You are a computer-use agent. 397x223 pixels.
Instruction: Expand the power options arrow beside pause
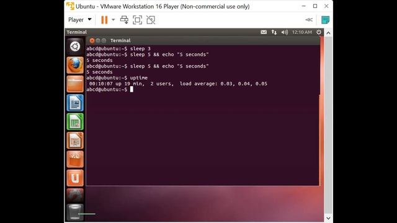pos(113,20)
